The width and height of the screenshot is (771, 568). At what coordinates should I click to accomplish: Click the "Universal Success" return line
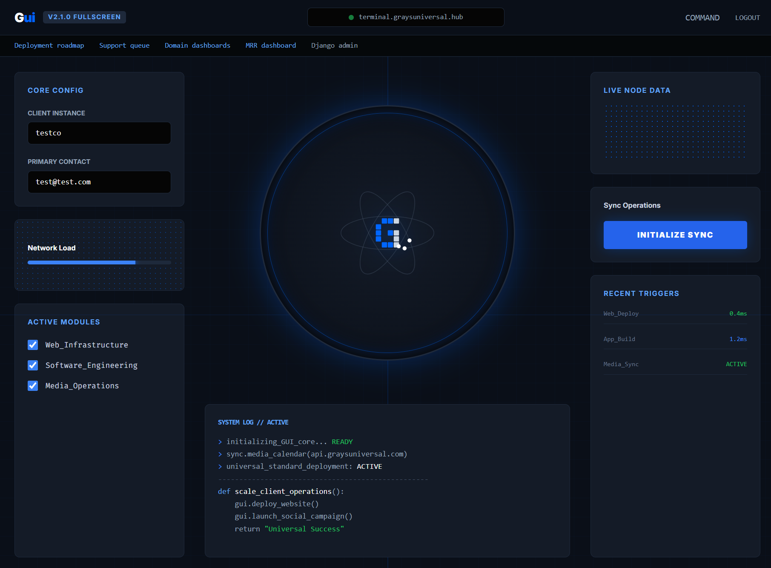coord(289,529)
